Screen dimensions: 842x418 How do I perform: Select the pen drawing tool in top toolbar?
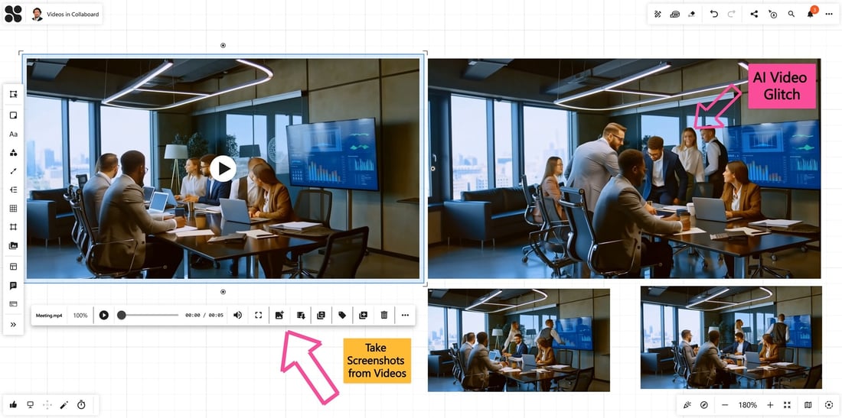[658, 15]
